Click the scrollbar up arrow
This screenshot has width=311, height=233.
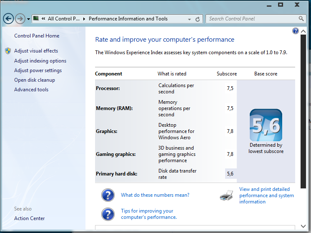(x=303, y=31)
